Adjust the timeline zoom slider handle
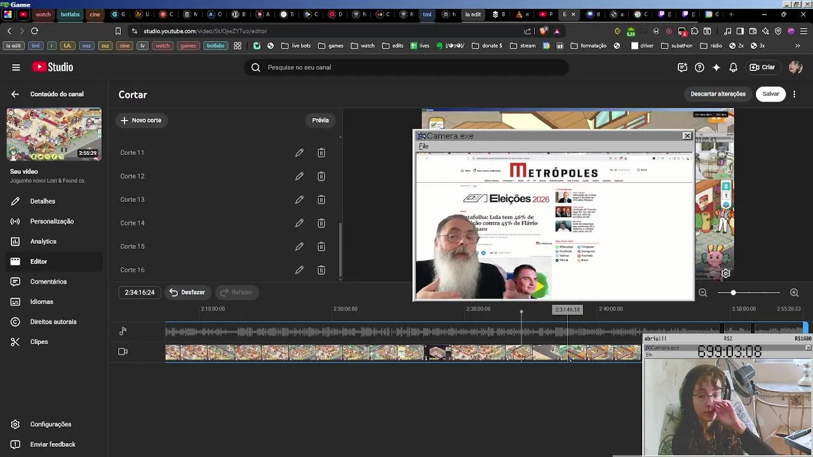Viewport: 813px width, 457px height. tap(733, 293)
